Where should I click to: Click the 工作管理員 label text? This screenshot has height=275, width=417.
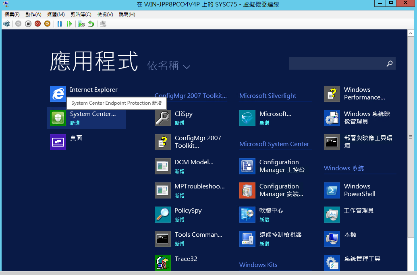(359, 211)
